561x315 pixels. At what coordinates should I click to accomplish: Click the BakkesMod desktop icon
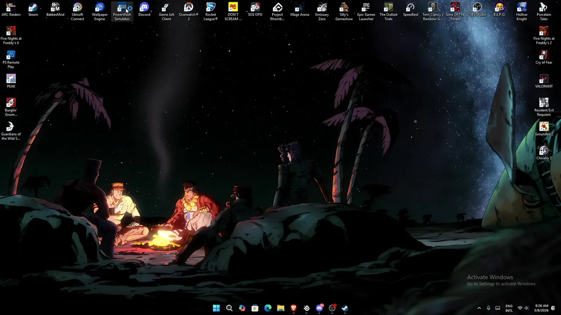55,10
